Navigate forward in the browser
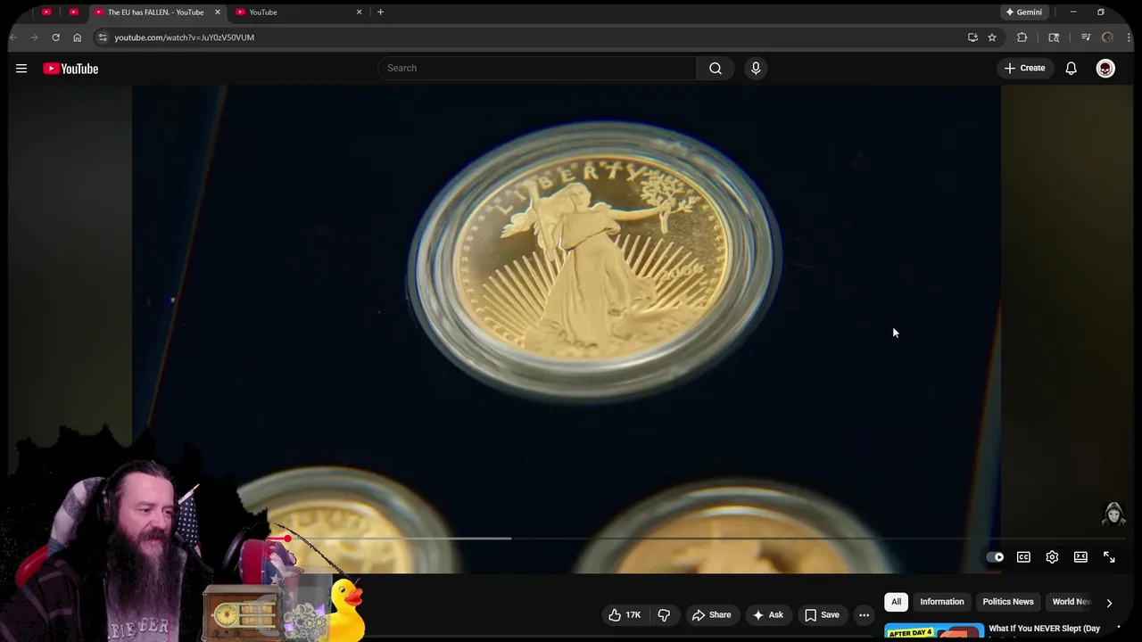The width and height of the screenshot is (1142, 642). click(x=34, y=37)
